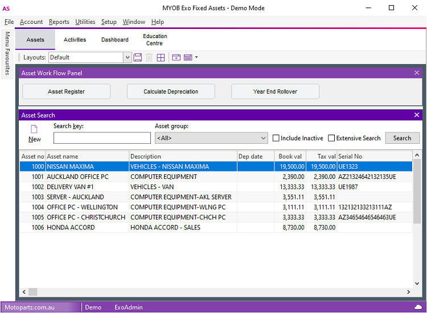Open the Reports menu

(59, 22)
